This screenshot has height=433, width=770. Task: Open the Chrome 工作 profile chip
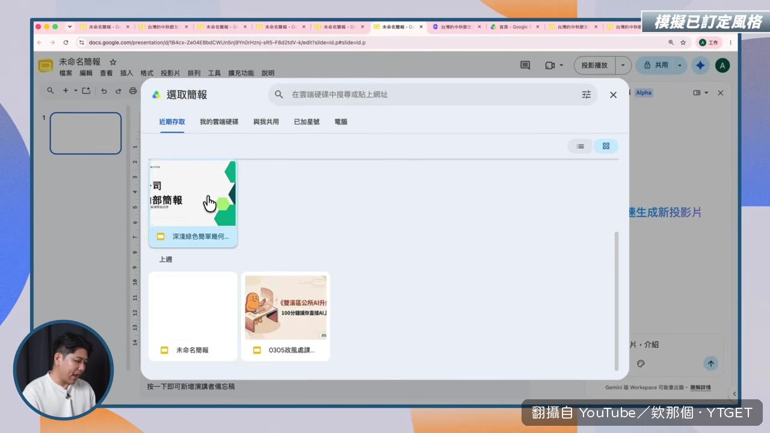(x=709, y=43)
